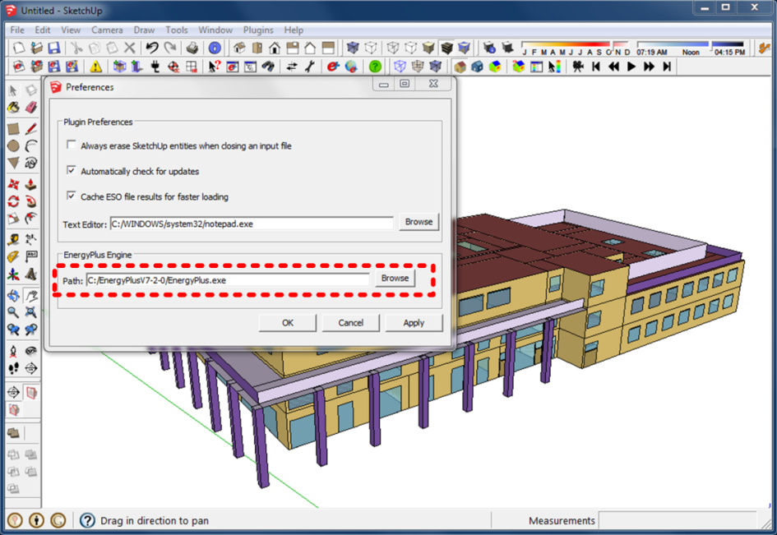This screenshot has height=535, width=777.
Task: Select the Pan hand tool
Action: pyautogui.click(x=31, y=296)
